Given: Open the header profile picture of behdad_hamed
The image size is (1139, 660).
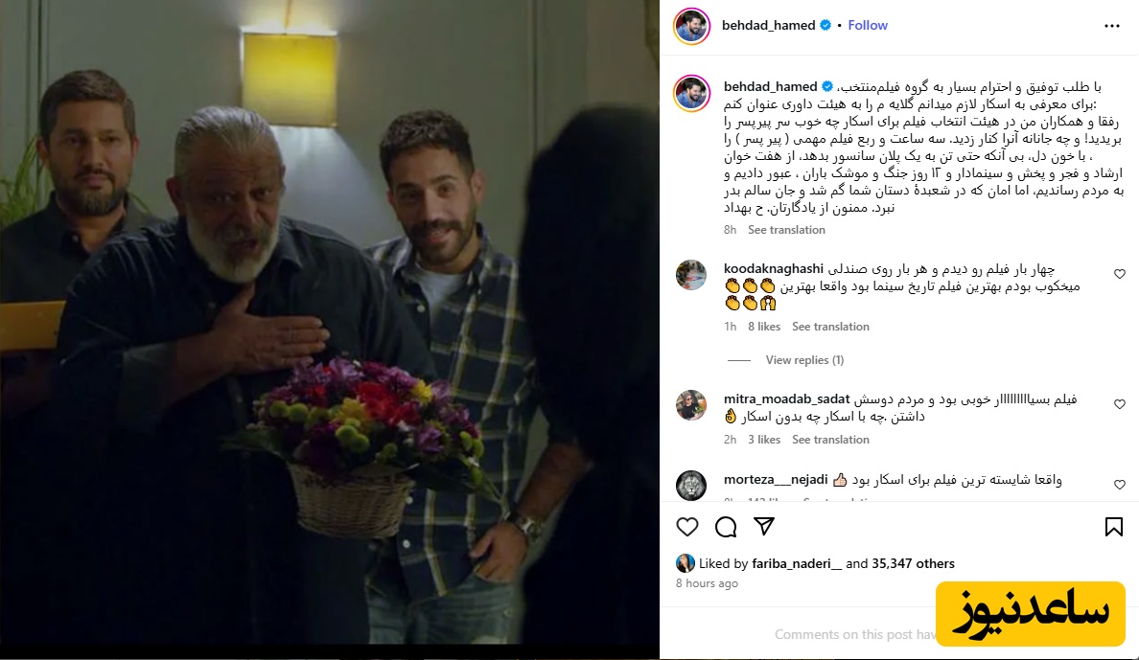Looking at the screenshot, I should pos(691,26).
